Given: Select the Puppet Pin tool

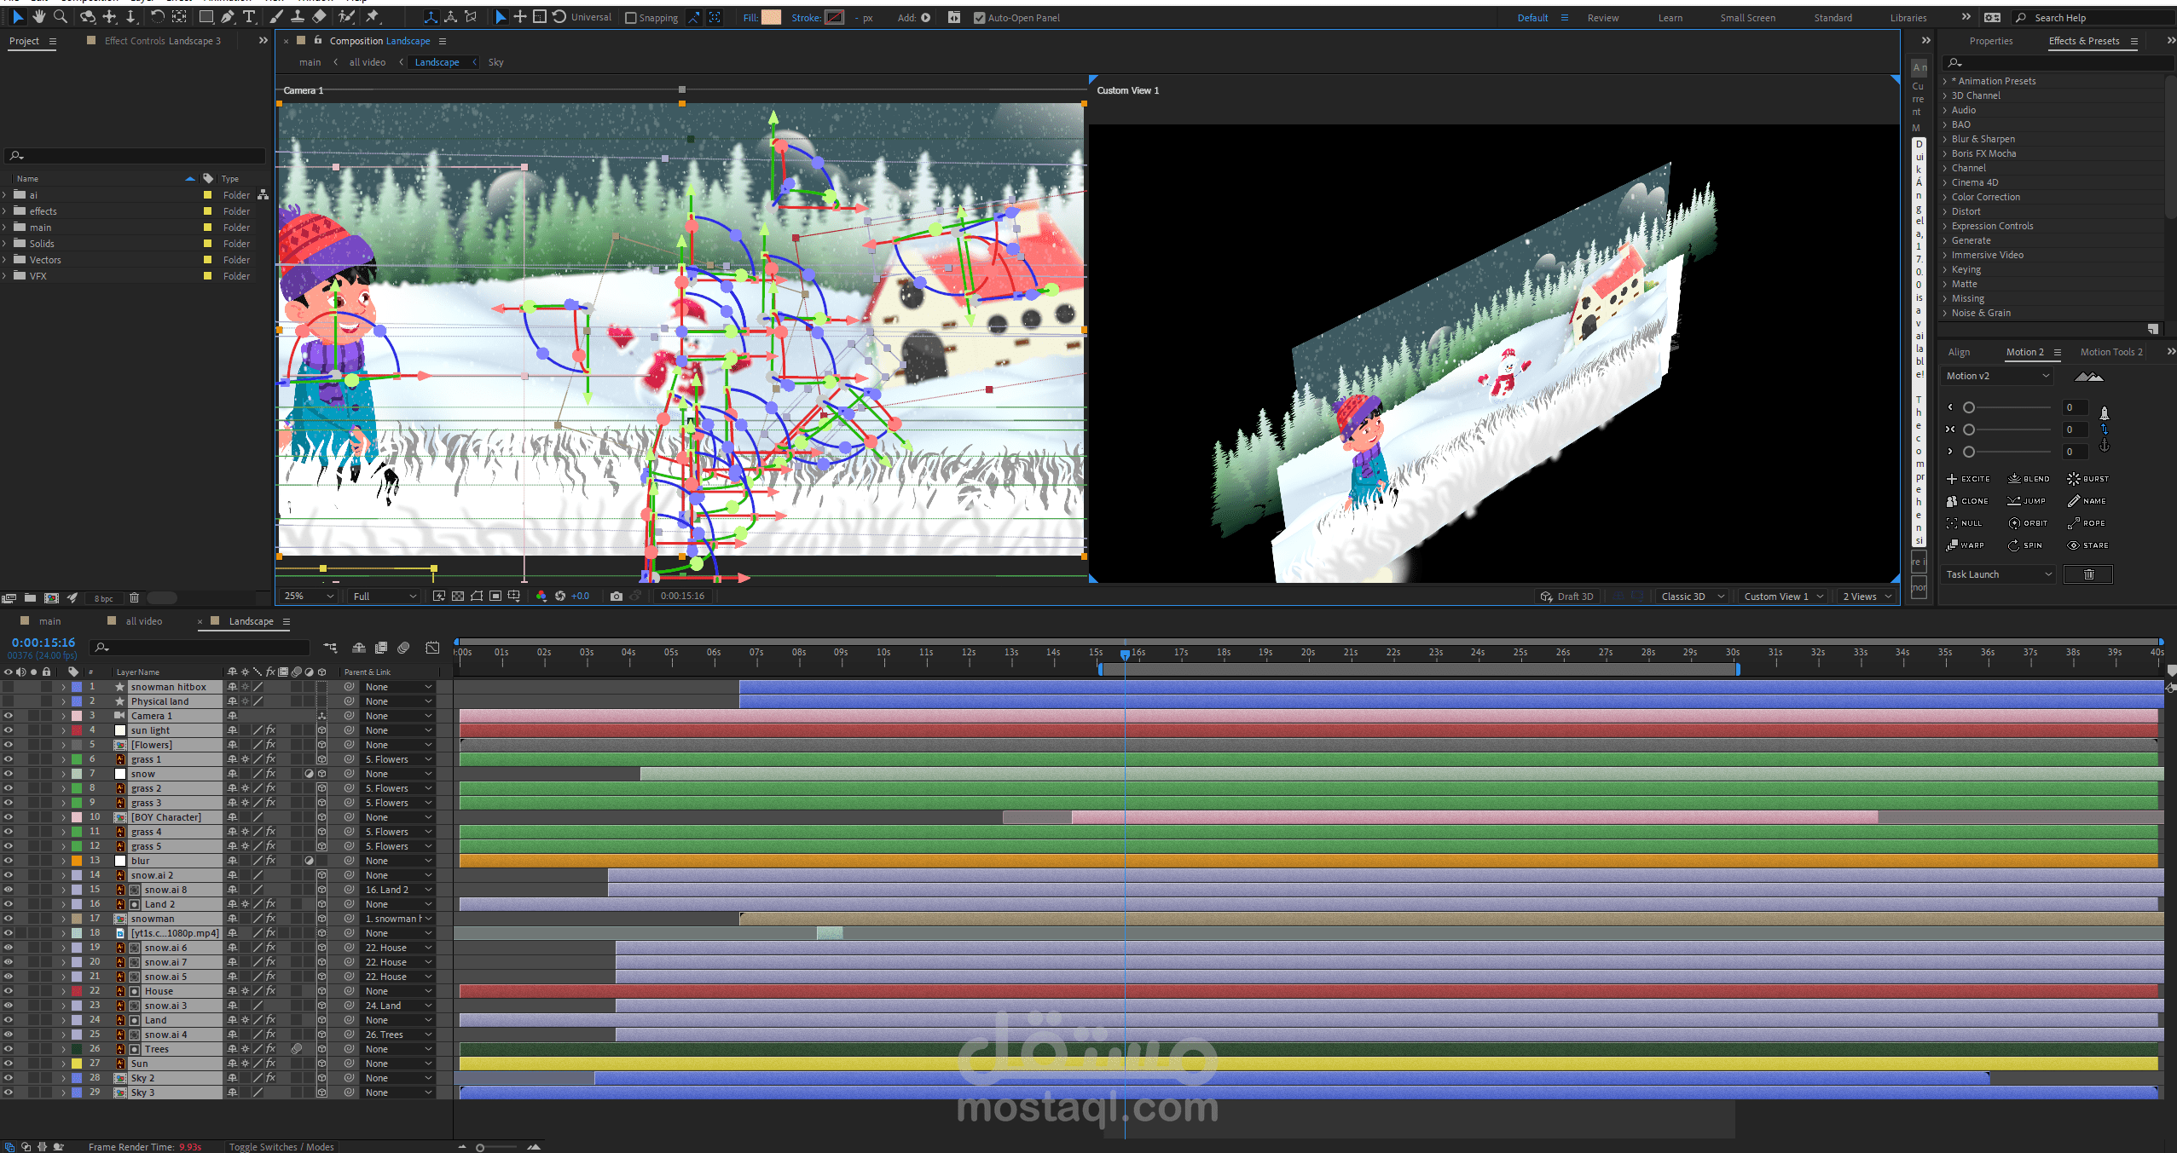Looking at the screenshot, I should click(x=373, y=16).
